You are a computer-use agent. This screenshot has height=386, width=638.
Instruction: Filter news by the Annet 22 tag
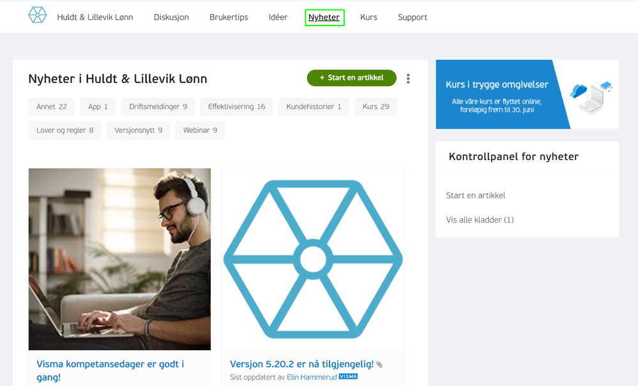pos(51,107)
